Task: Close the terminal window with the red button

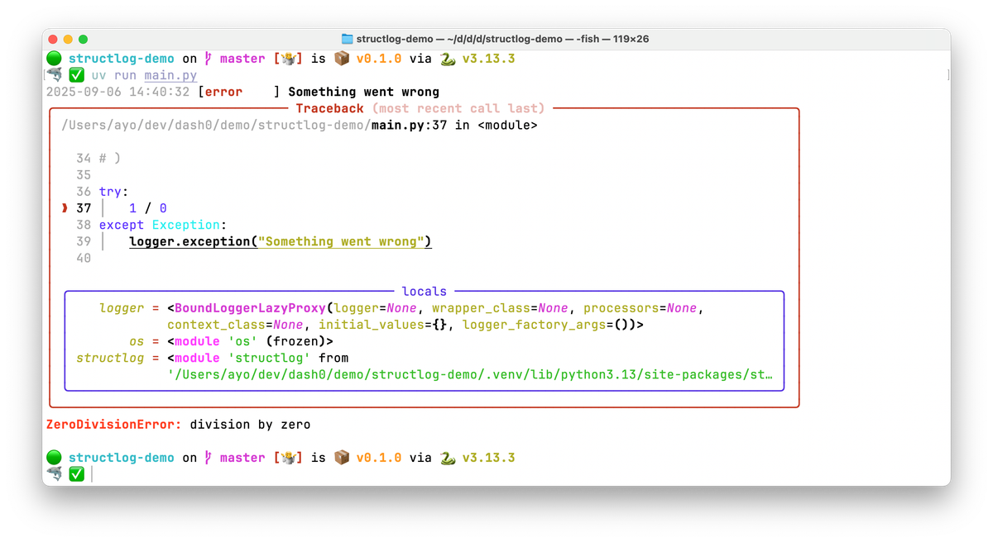Action: [53, 39]
